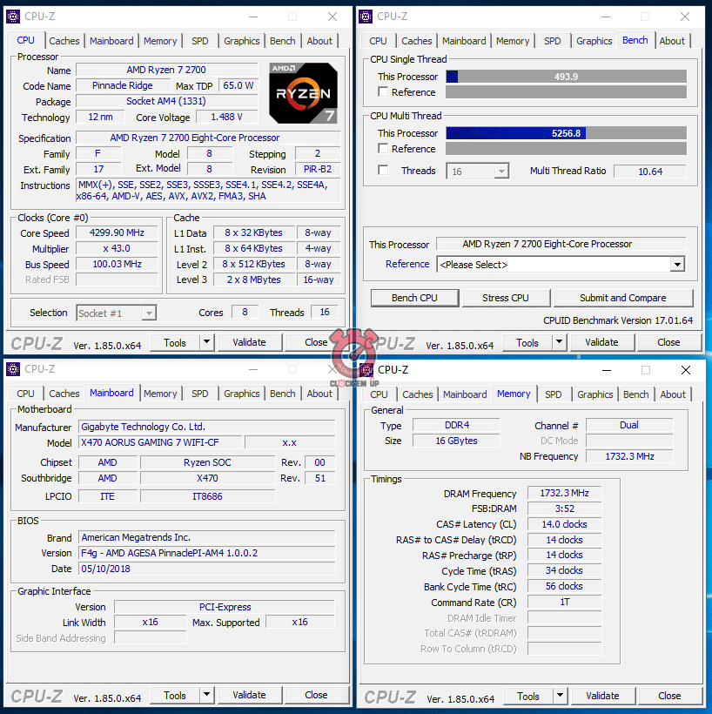The width and height of the screenshot is (712, 714).
Task: Click the CPU-Z title icon in the Mainboard window
Action: [13, 369]
